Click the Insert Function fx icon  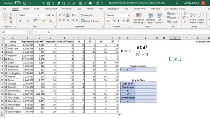[49, 32]
